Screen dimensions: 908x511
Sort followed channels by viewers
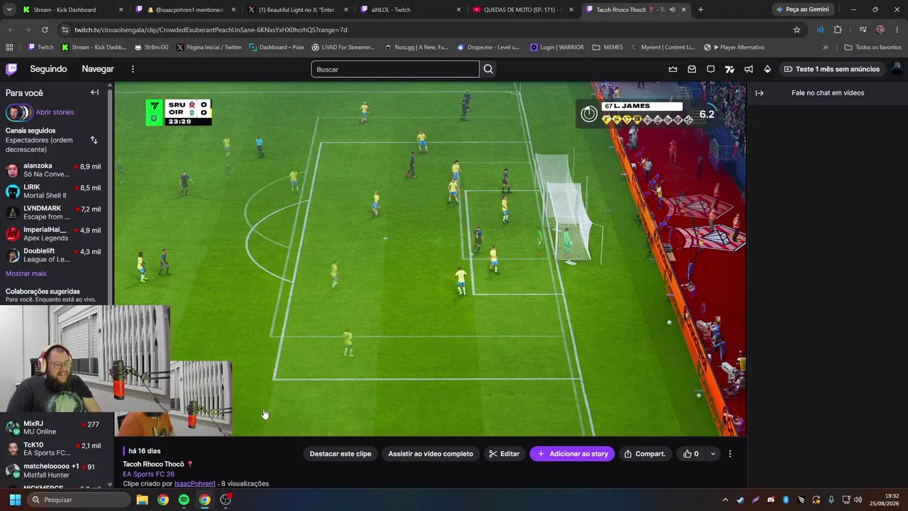point(94,141)
